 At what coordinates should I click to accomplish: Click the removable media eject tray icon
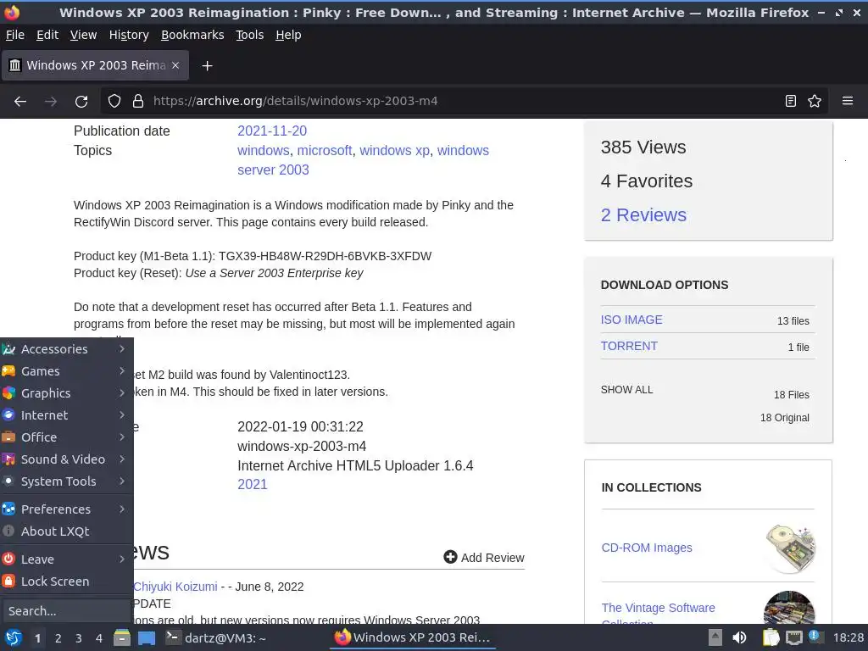coord(715,637)
